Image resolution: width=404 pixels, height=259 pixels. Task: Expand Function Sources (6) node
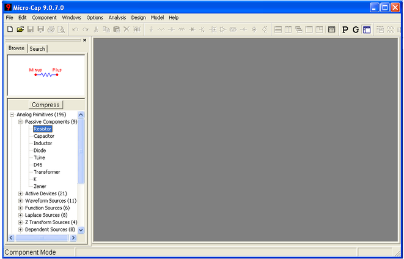pyautogui.click(x=20, y=208)
